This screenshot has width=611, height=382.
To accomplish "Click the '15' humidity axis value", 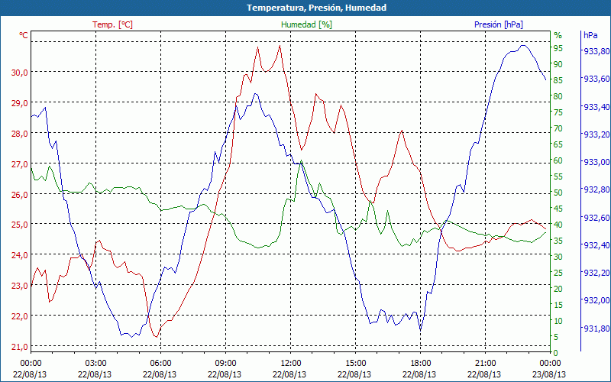I will (558, 305).
